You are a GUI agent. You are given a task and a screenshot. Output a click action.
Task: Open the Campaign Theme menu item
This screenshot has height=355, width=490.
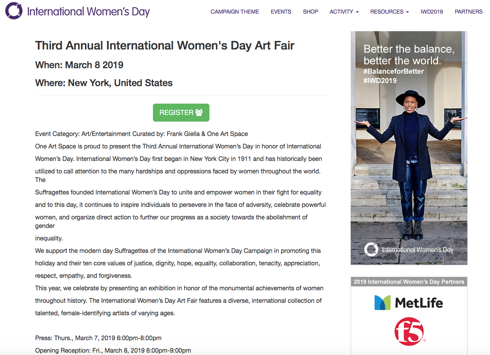(x=235, y=12)
